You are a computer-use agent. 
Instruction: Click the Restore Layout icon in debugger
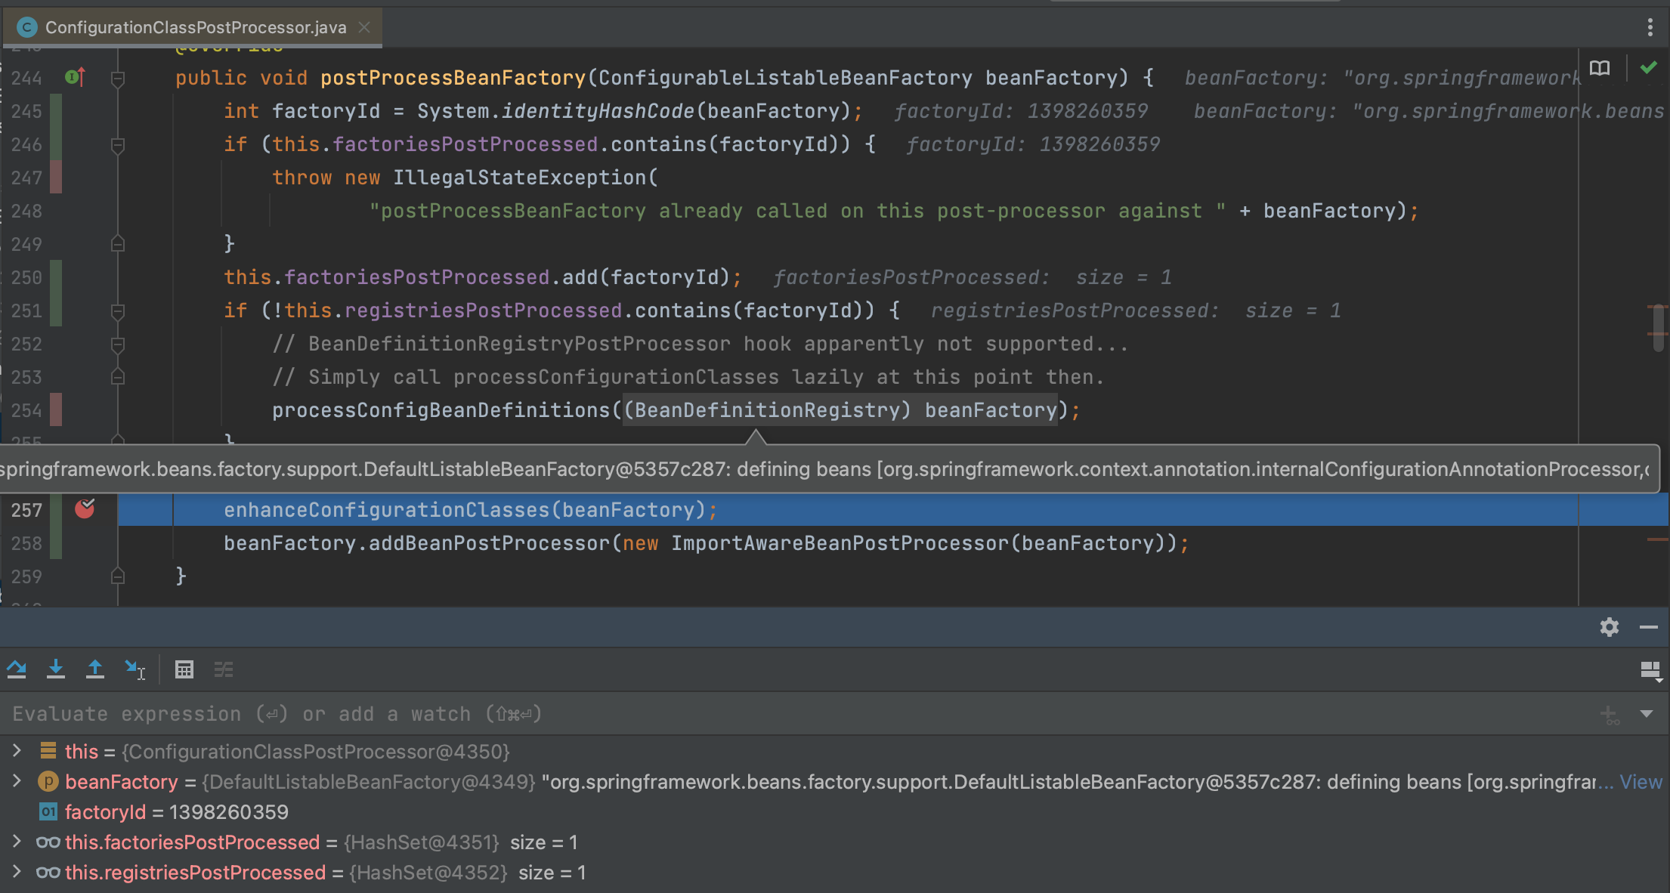coord(1650,670)
